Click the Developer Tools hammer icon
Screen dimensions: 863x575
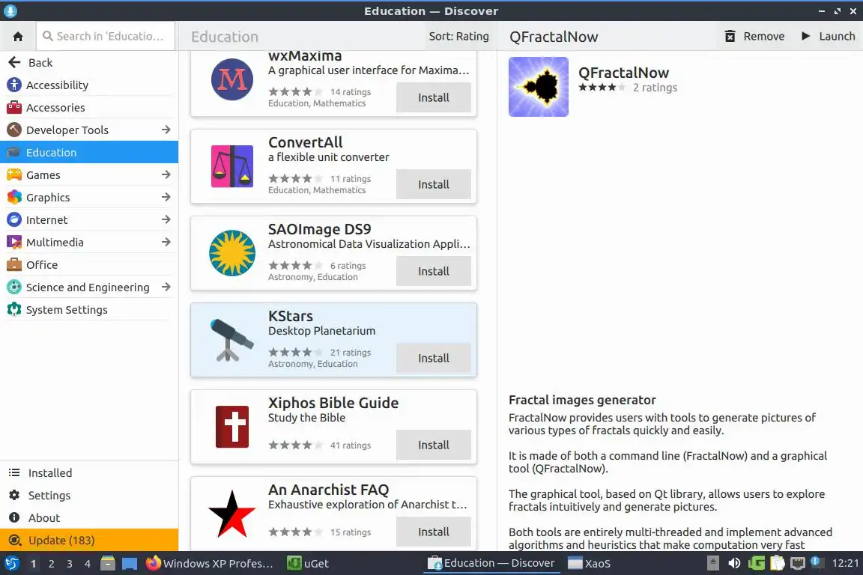13,130
